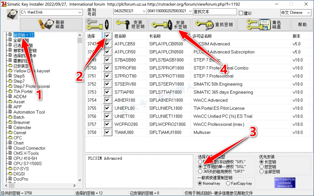Image resolution: width=314 pixels, height=196 pixels.
Task: Uncheck the UNIET180 row checkbox
Action: coord(107,116)
